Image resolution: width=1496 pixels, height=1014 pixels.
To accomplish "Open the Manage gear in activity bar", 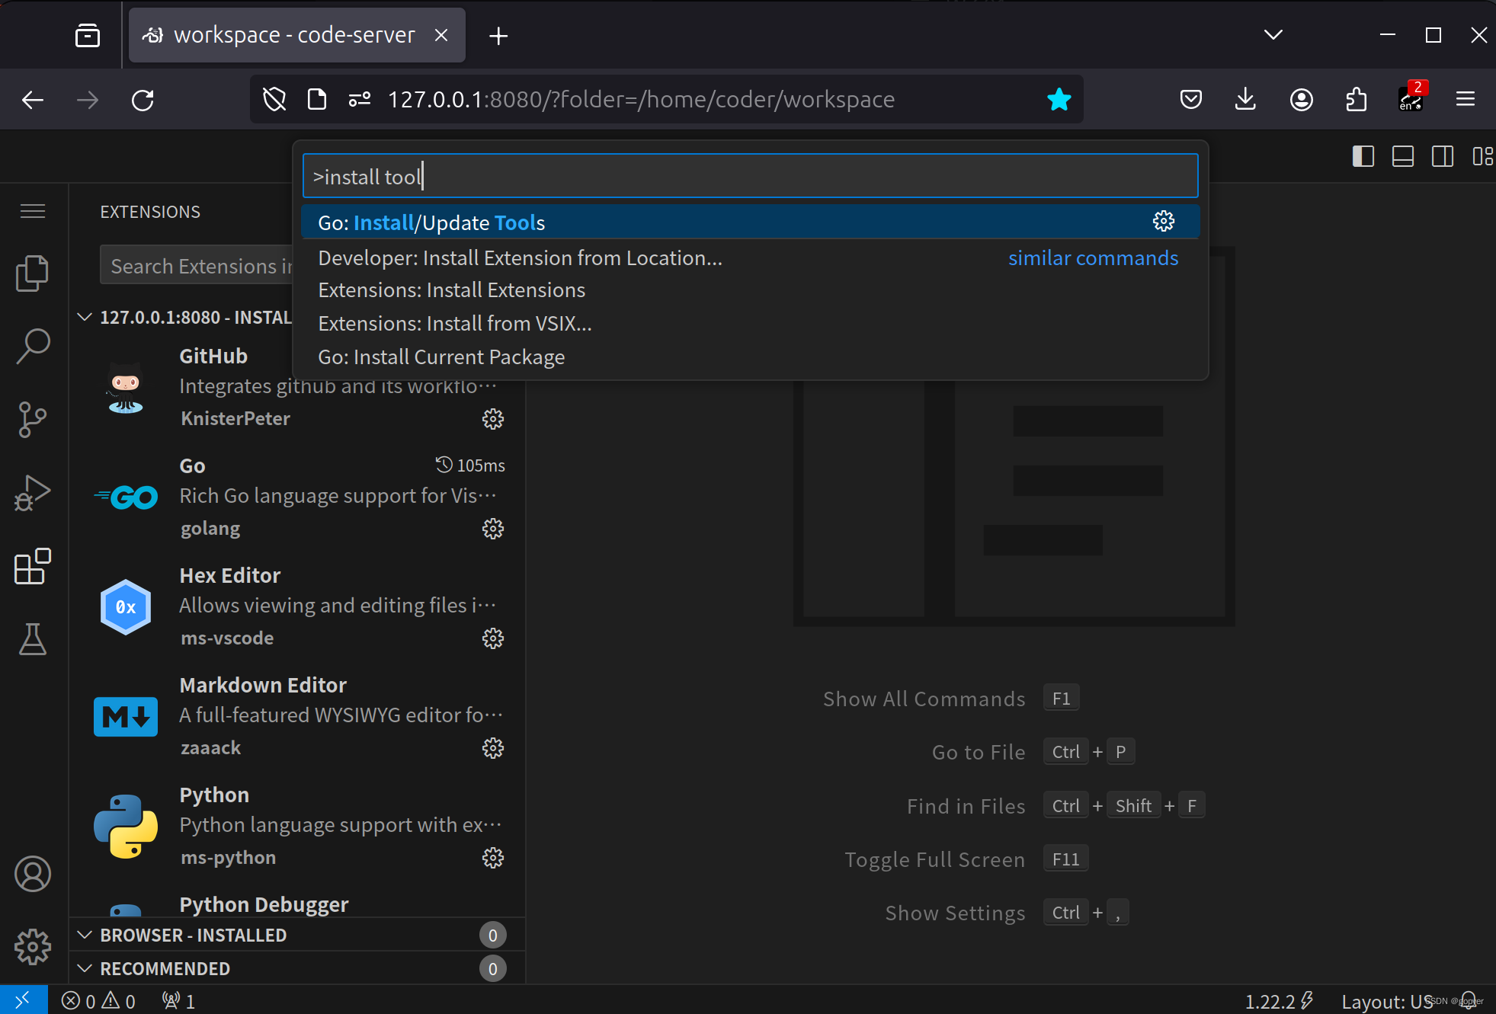I will [32, 947].
